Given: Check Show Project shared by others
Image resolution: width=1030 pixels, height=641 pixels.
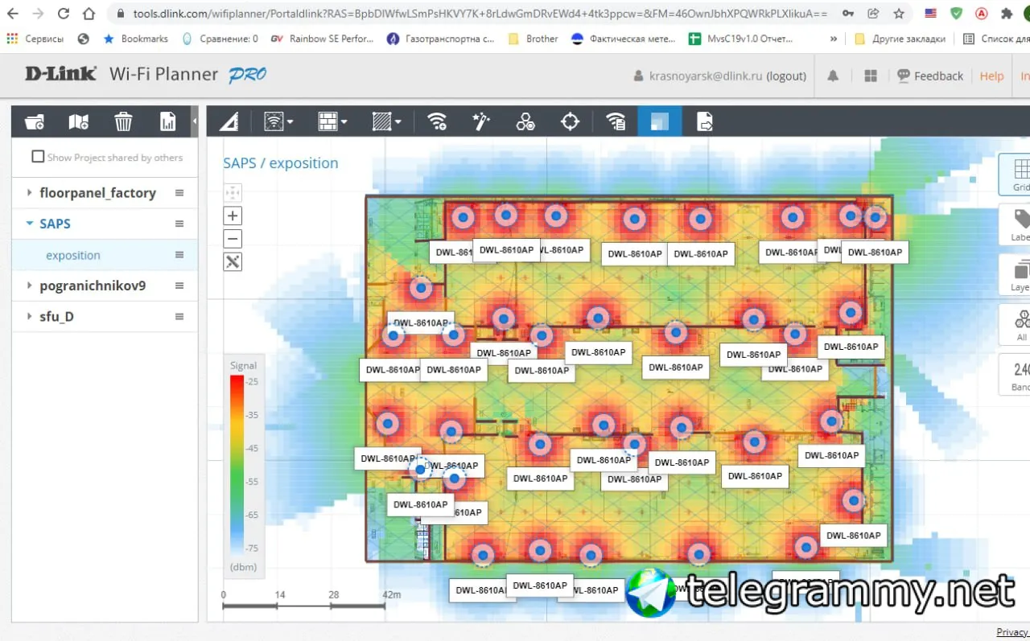Looking at the screenshot, I should [38, 157].
